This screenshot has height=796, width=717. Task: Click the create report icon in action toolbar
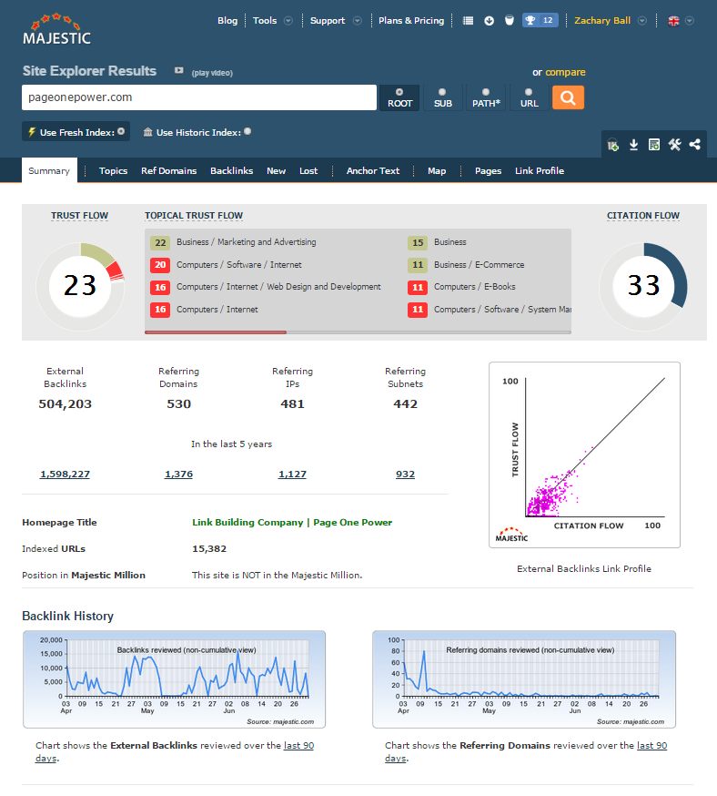pyautogui.click(x=654, y=145)
